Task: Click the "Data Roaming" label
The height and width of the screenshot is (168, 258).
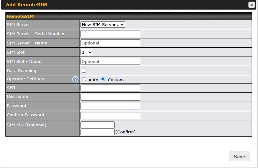Action: pos(22,71)
